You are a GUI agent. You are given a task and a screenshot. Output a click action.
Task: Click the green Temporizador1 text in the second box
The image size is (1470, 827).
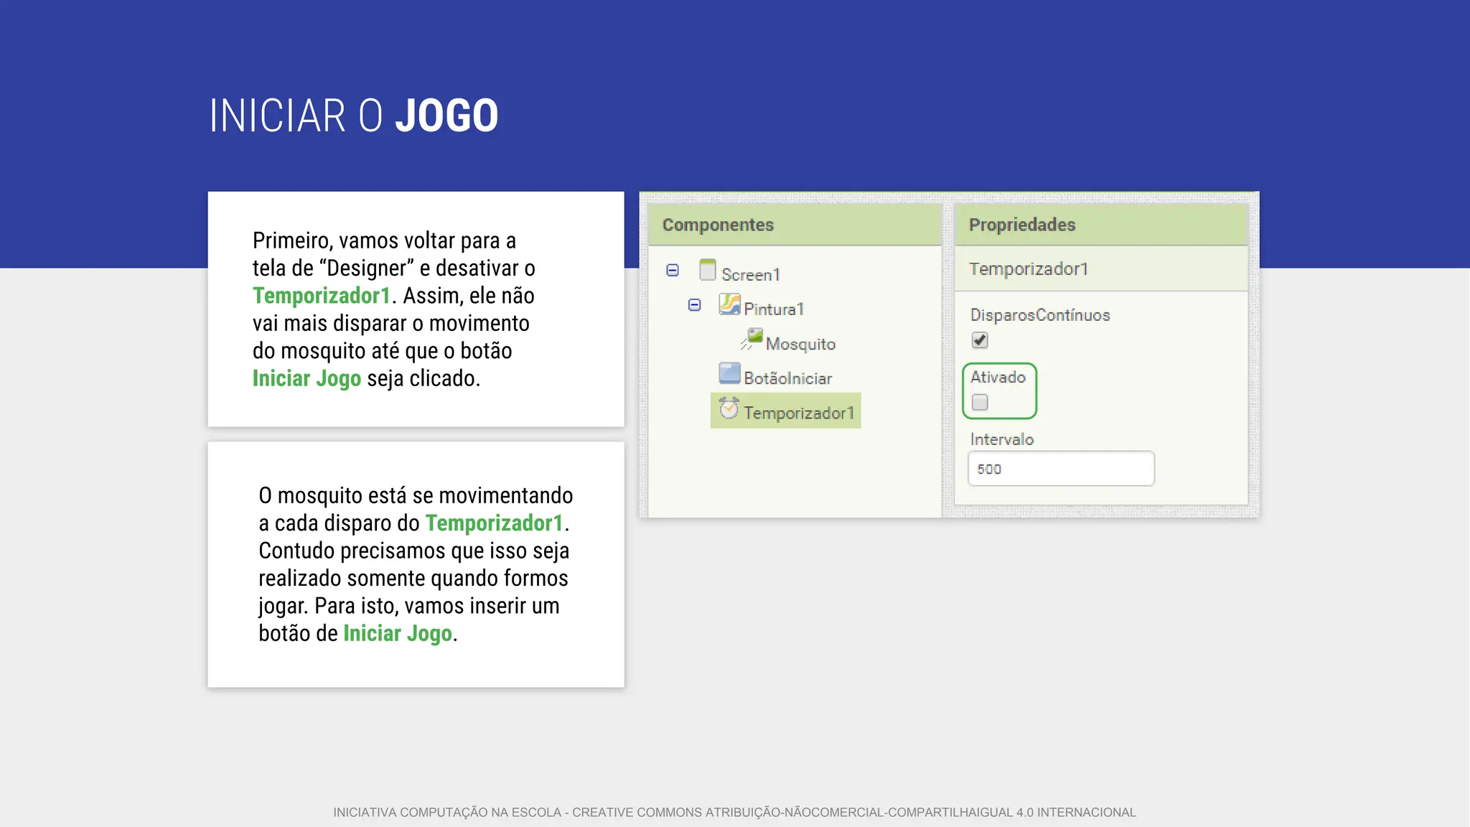494,523
